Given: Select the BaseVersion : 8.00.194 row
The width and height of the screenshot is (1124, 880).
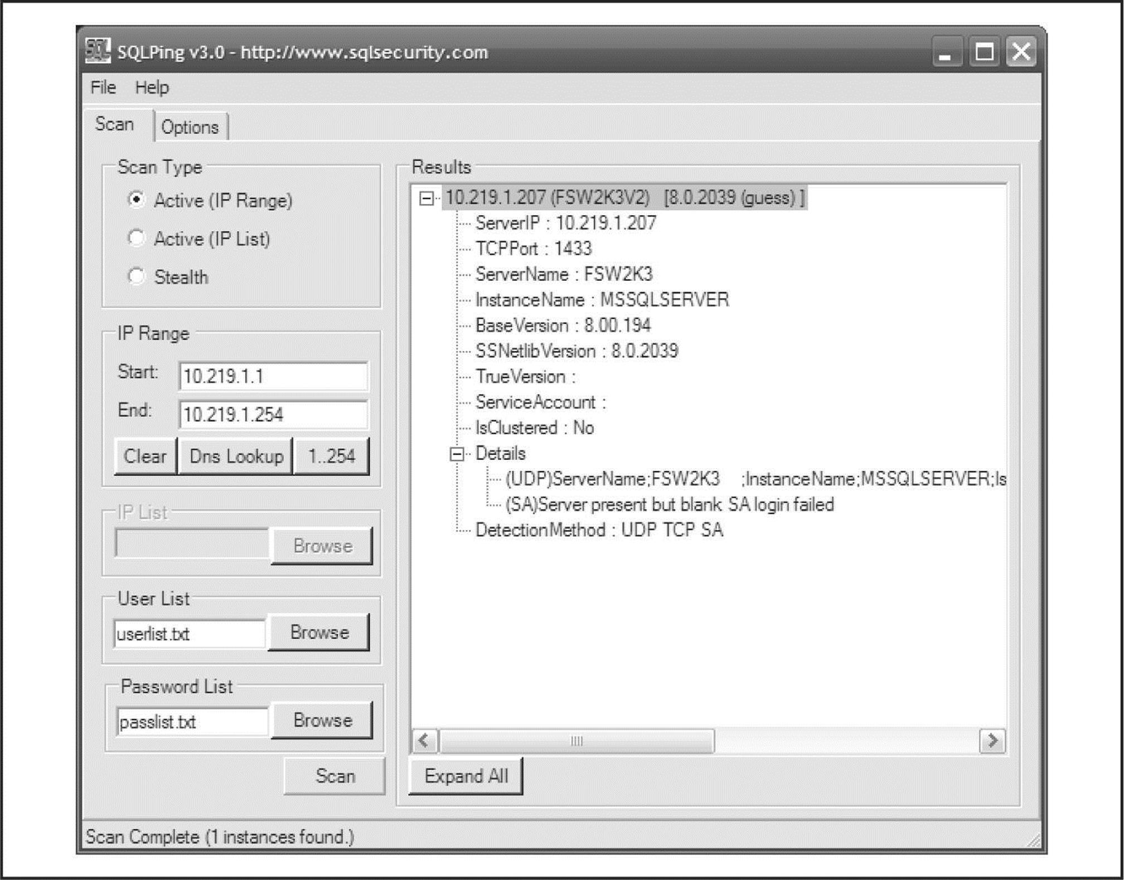Looking at the screenshot, I should [x=563, y=325].
